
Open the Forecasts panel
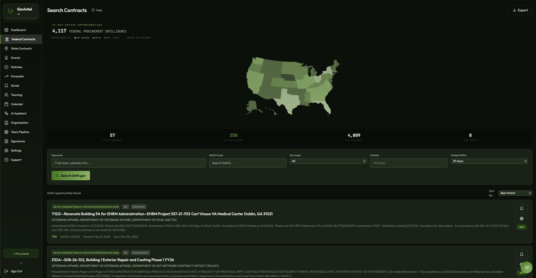pyautogui.click(x=17, y=76)
